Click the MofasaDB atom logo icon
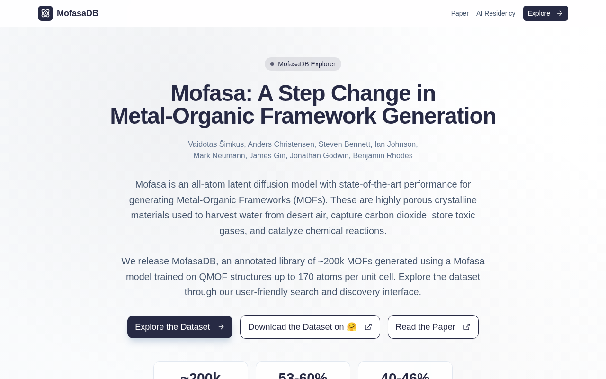 coord(45,13)
